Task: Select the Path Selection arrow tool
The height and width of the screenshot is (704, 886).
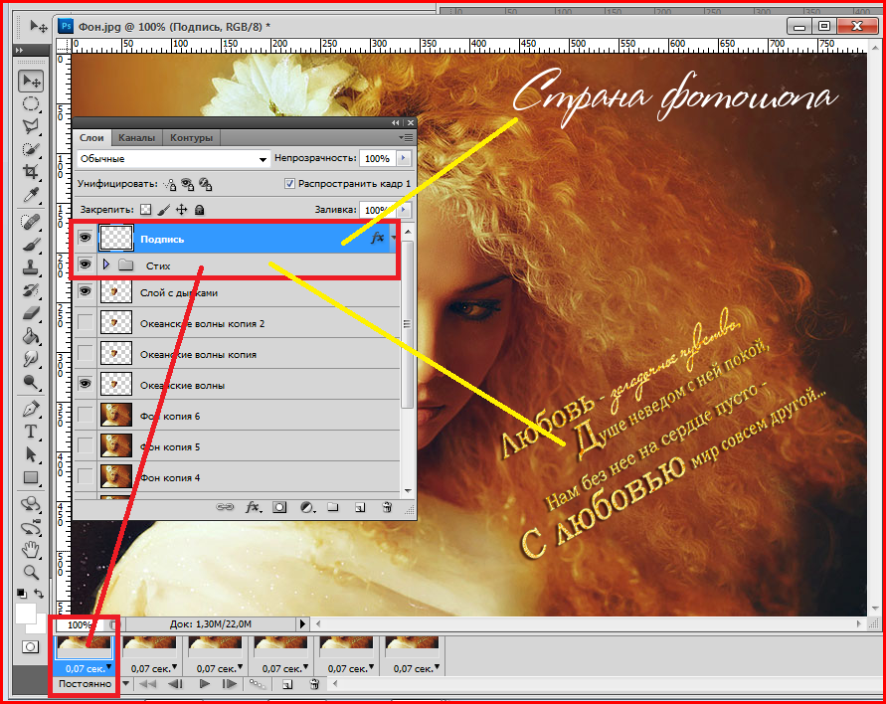Action: pos(31,454)
